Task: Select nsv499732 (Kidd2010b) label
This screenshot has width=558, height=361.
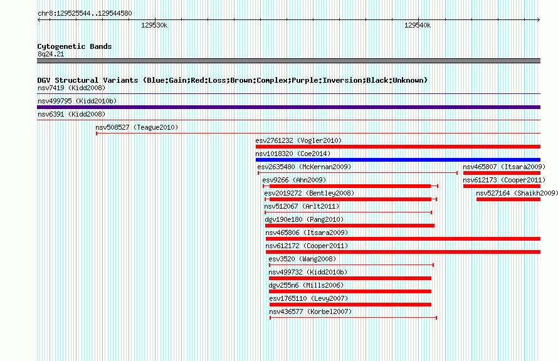Action: point(308,272)
